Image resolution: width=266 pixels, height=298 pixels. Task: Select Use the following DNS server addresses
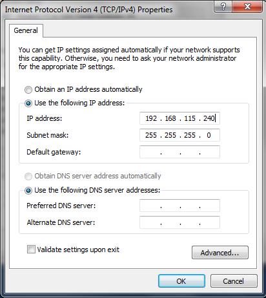click(28, 191)
